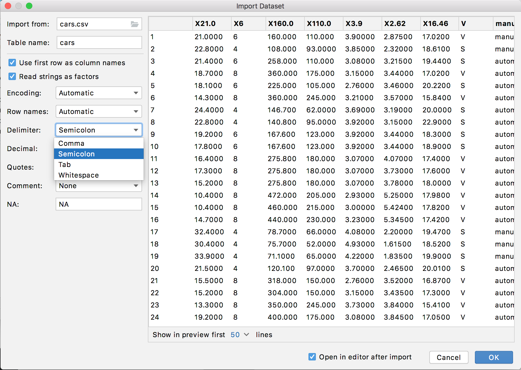This screenshot has height=370, width=521.
Task: Open the Encoding dropdown
Action: [x=98, y=93]
